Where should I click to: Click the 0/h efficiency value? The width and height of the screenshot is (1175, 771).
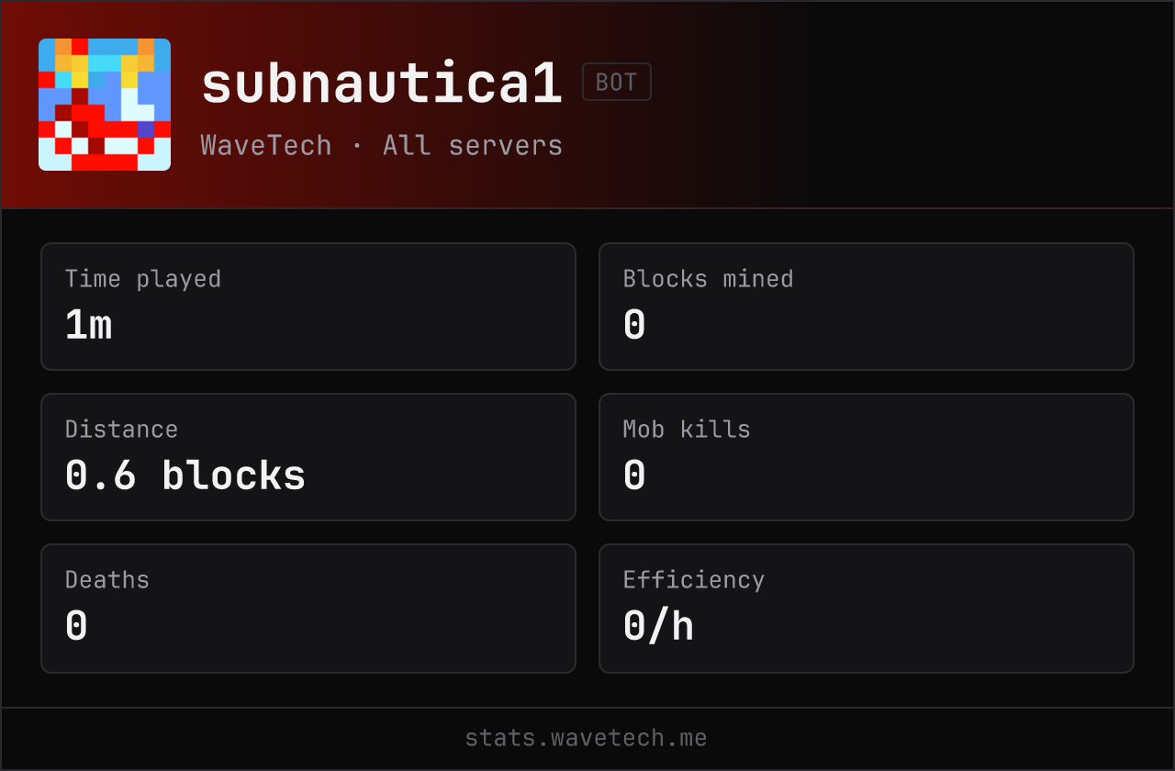coord(658,627)
